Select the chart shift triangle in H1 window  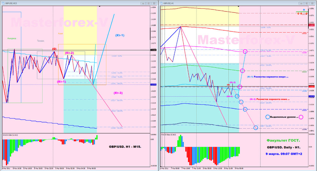click(x=239, y=6)
